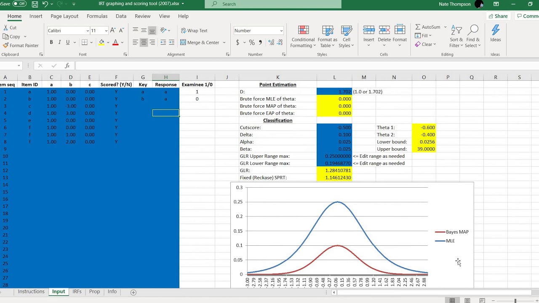This screenshot has width=539, height=303.
Task: Switch to Page Break Preview view
Action: click(482, 300)
